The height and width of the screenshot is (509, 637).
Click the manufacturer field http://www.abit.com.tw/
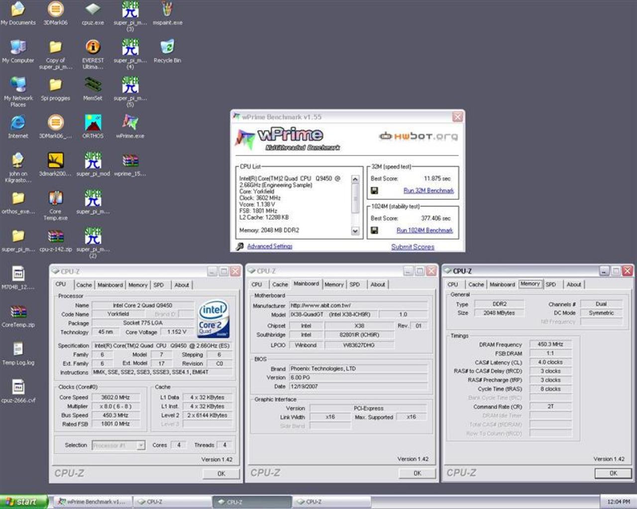358,305
